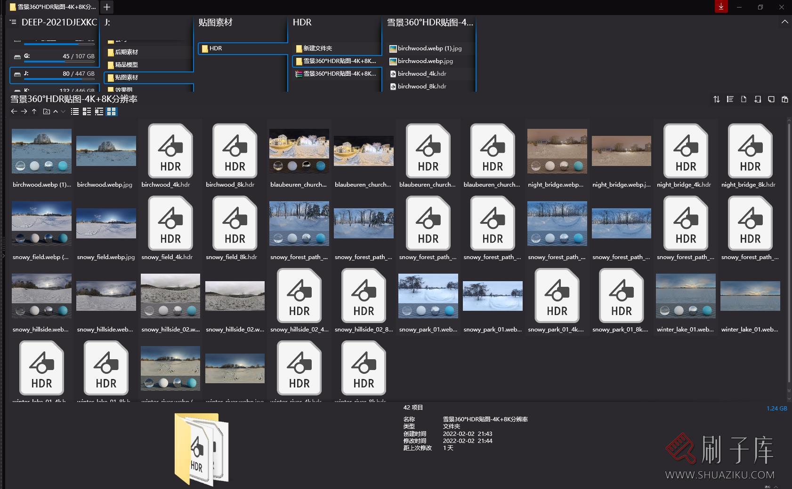
Task: Click the paste clipboard icon
Action: coord(784,99)
